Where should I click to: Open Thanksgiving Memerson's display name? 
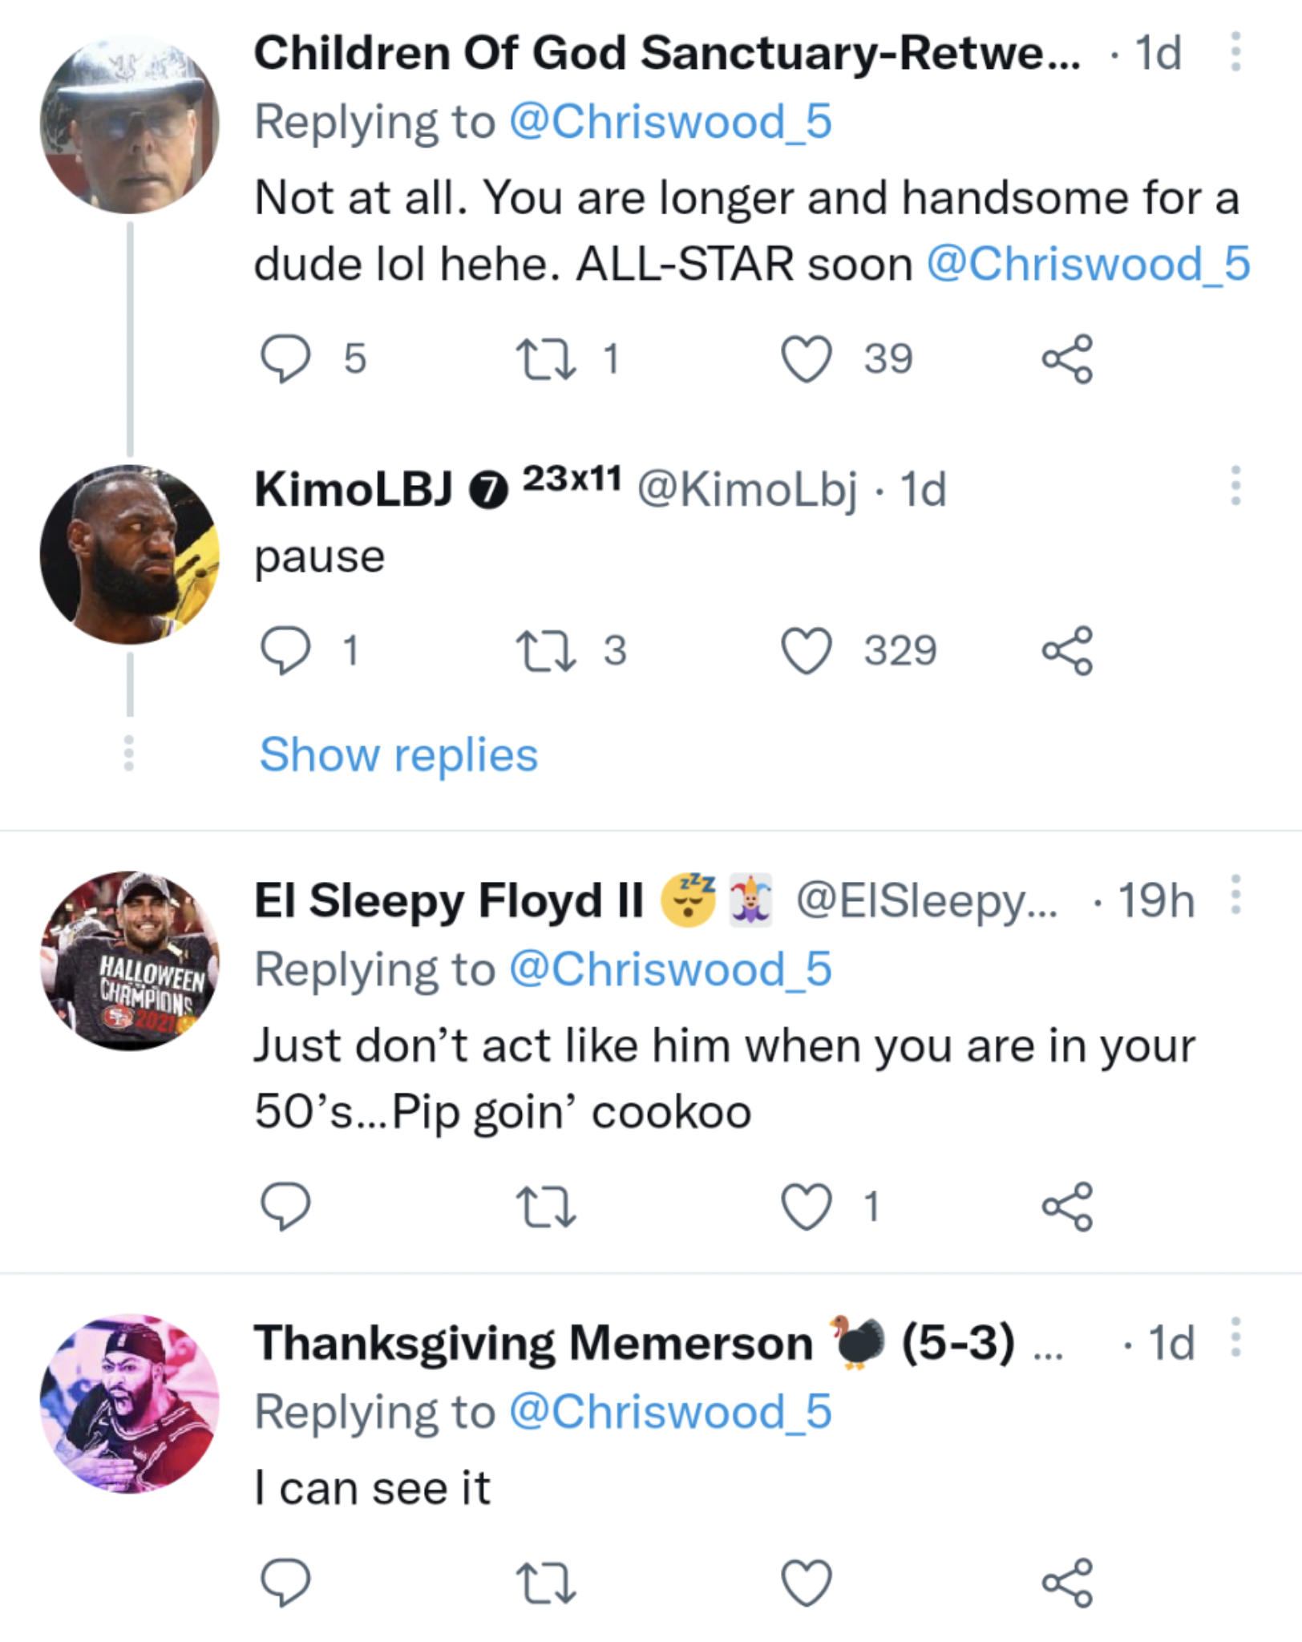tap(533, 1342)
